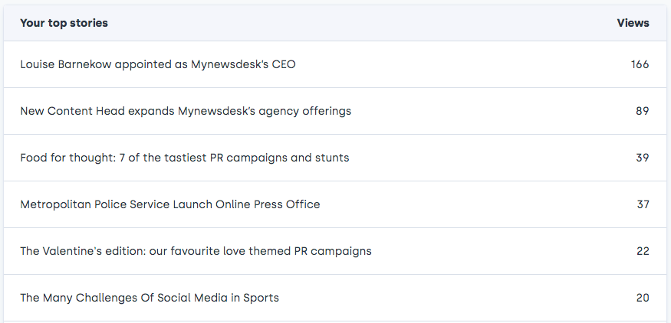This screenshot has height=323, width=671.
Task: Open Food for thought PR campaigns story
Action: coord(185,158)
